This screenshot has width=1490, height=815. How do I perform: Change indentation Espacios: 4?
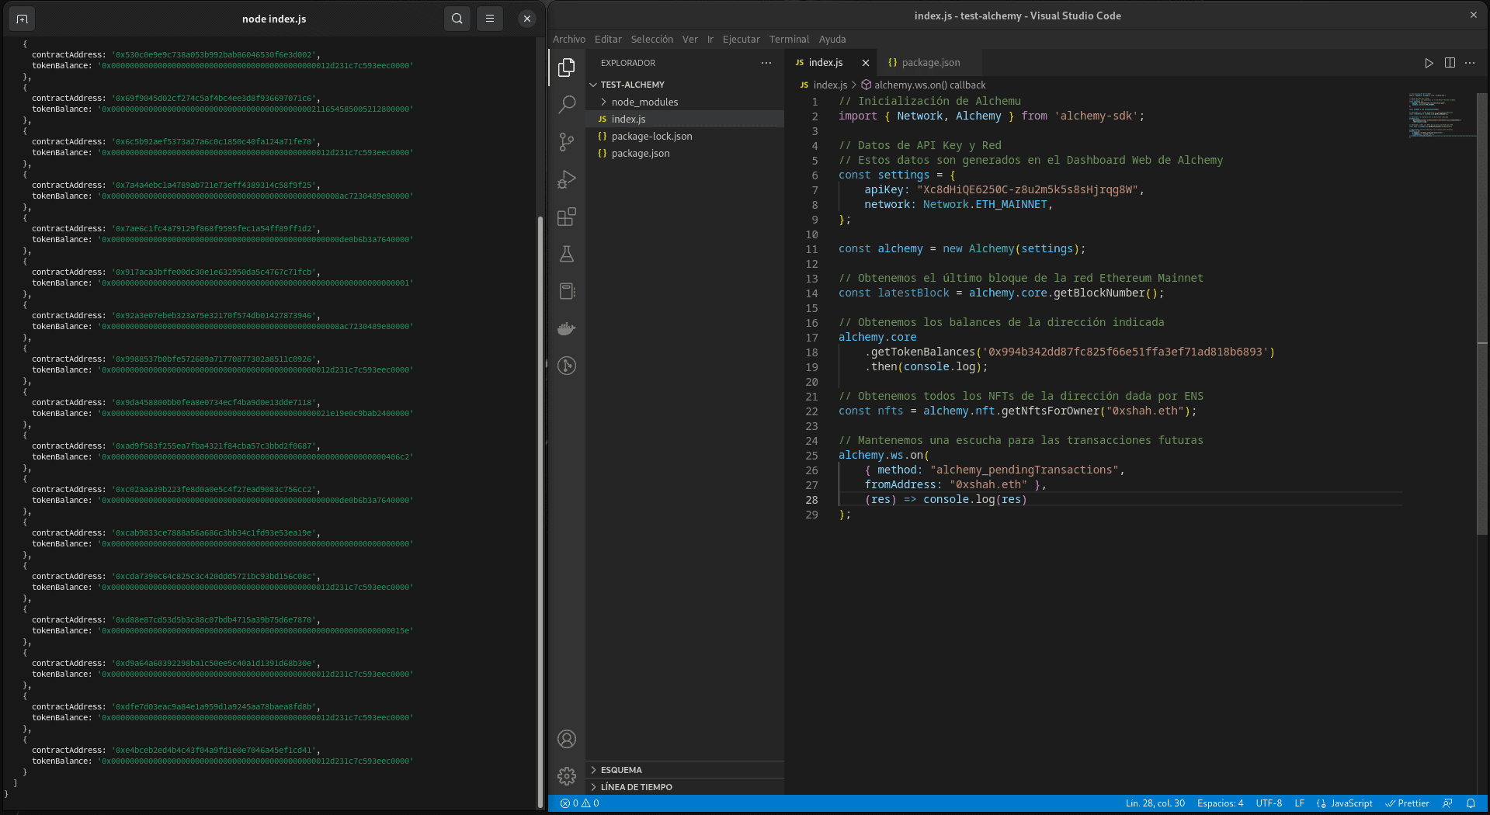pos(1220,803)
